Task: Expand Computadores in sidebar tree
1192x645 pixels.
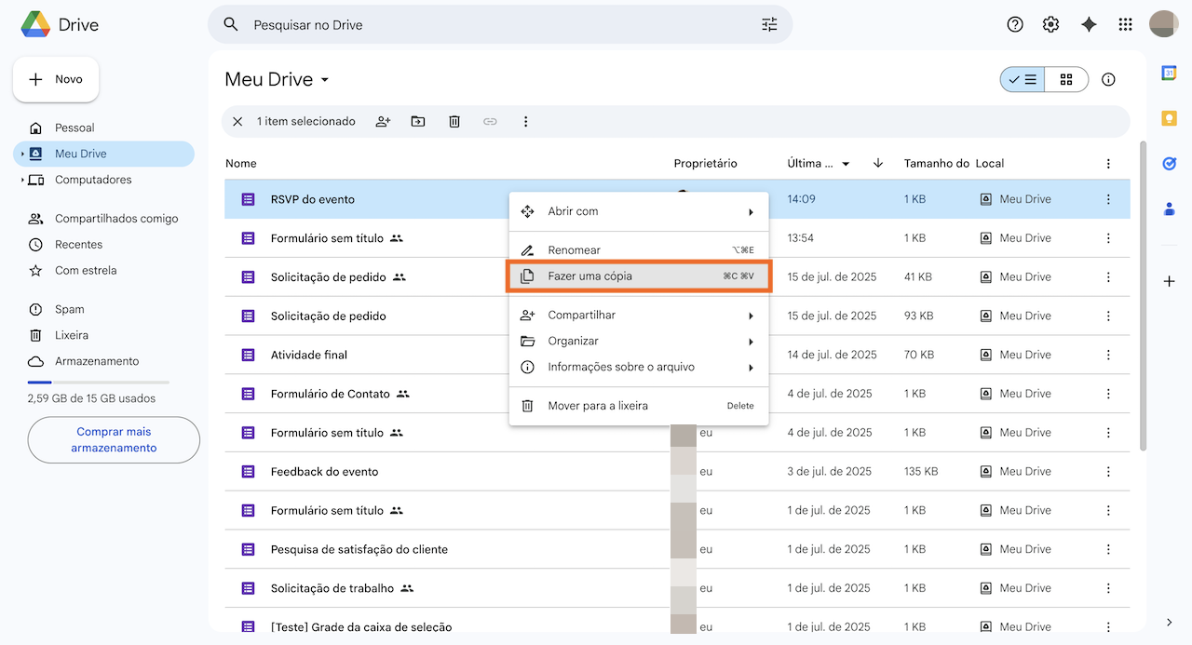Action: [x=22, y=180]
